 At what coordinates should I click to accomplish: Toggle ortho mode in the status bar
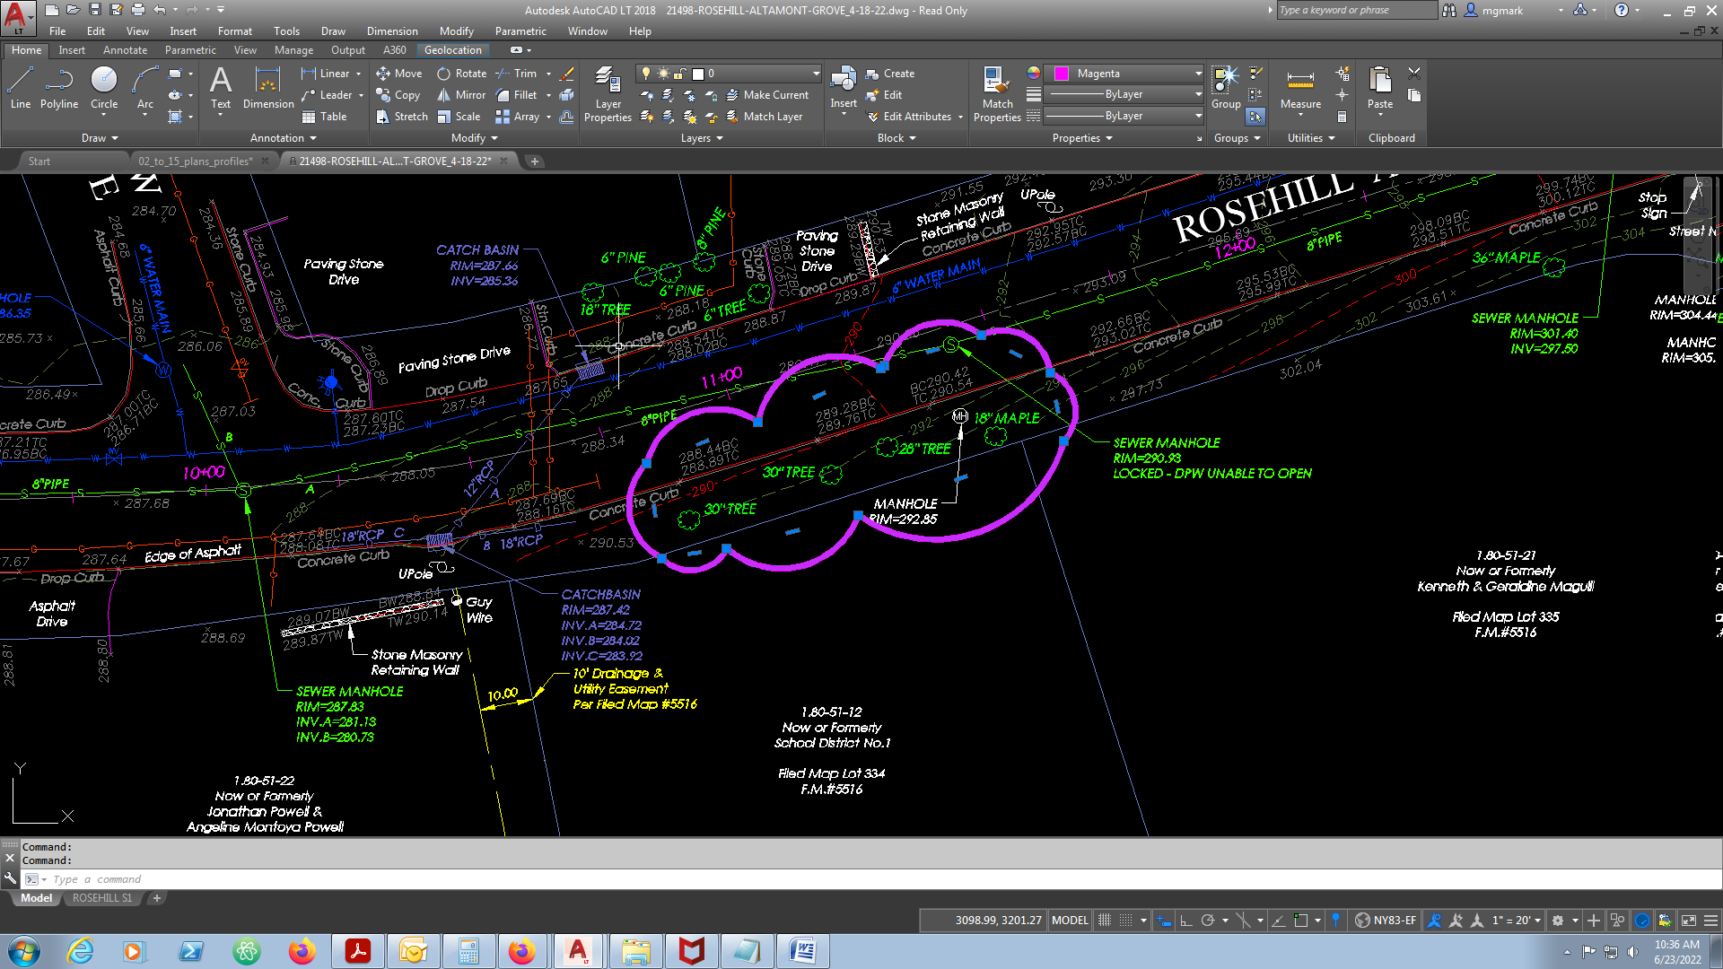click(1185, 920)
